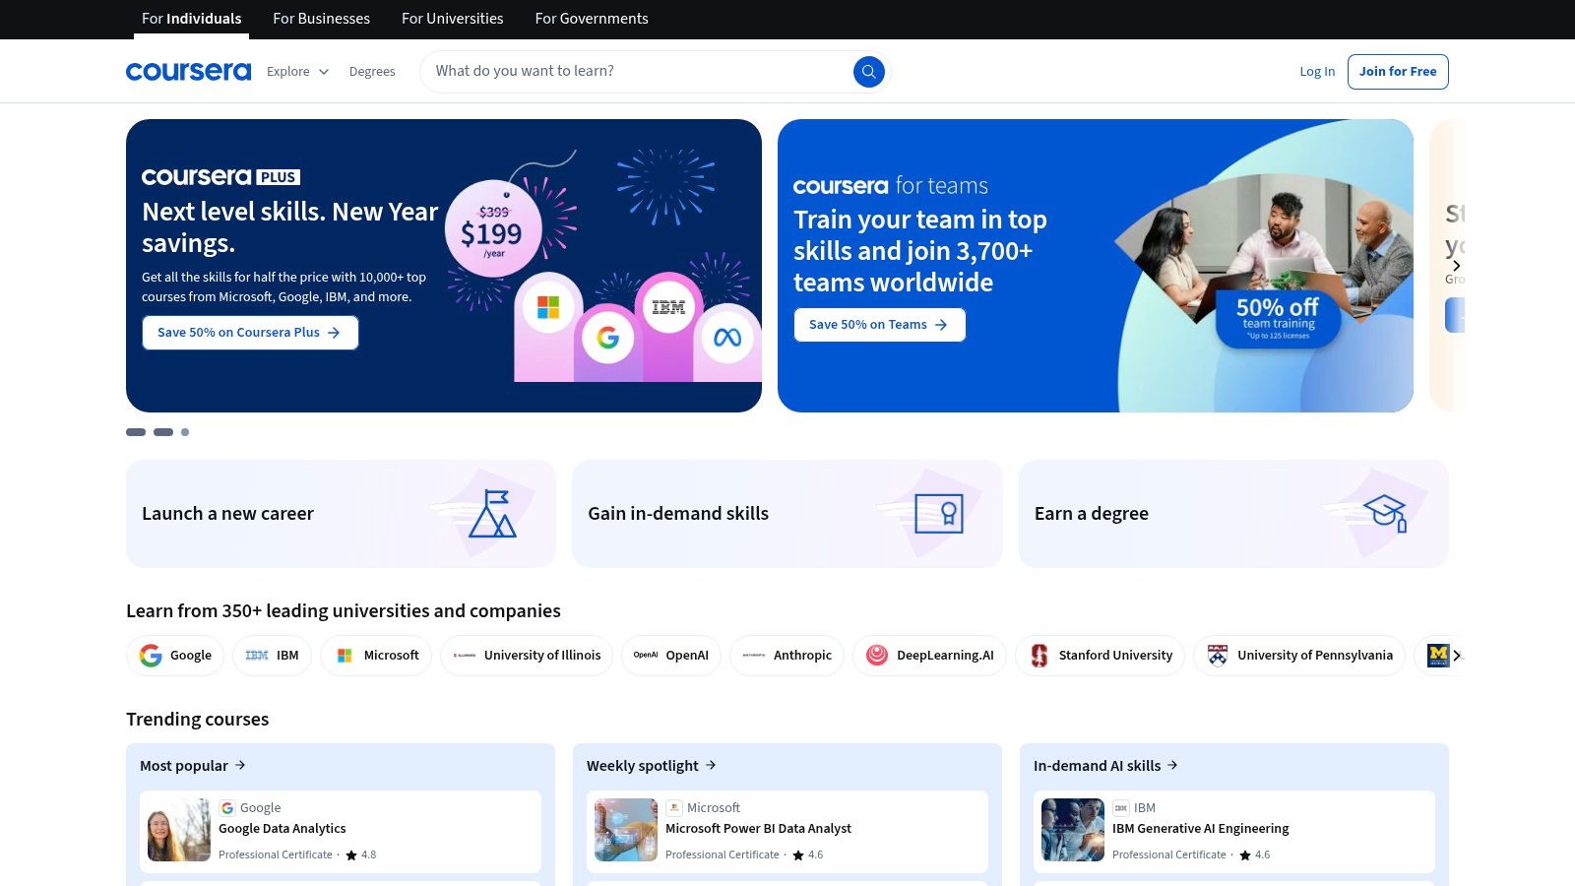Click the mountain flag icon in Launch a new career
1575x886 pixels.
492,513
